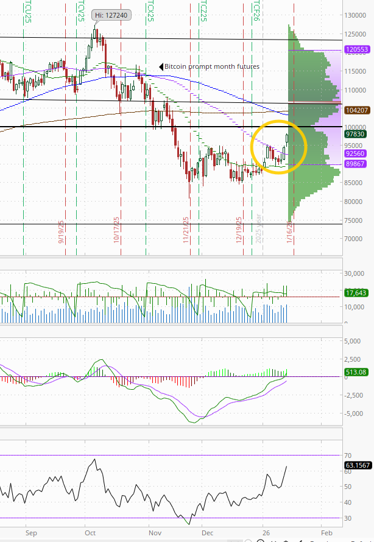Click the TCV25 contract rollover label
The height and width of the screenshot is (542, 374).
[x=81, y=11]
